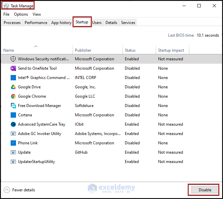Screen dimensions: 223x199
Task: Click the Google Drive icon
Action: (x=13, y=87)
